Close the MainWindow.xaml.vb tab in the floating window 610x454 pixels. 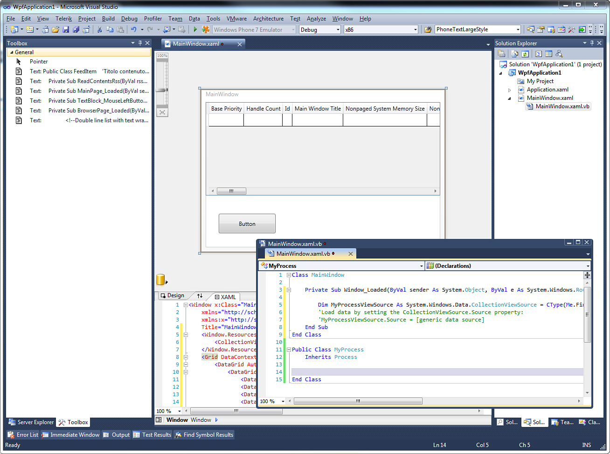[x=351, y=254]
